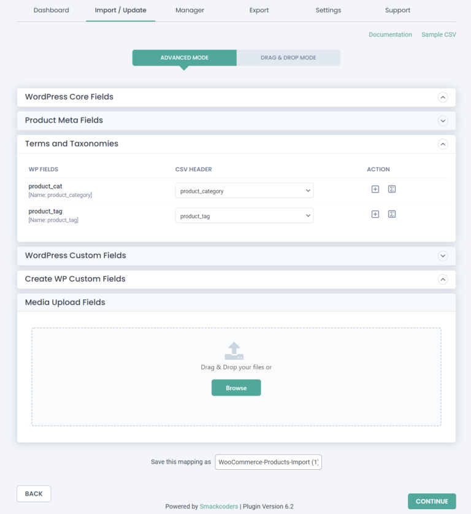
Task: Open the Support tab
Action: point(397,10)
